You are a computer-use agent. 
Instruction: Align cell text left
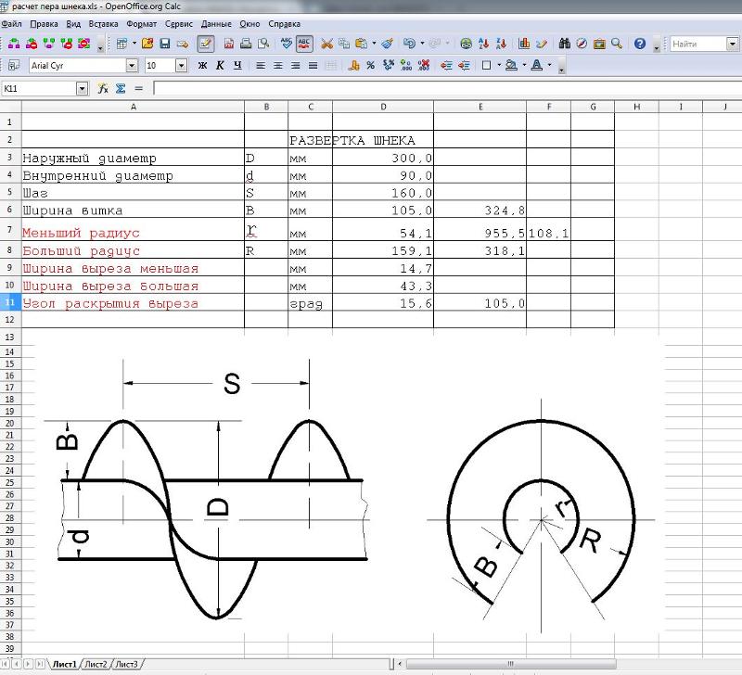[261, 65]
